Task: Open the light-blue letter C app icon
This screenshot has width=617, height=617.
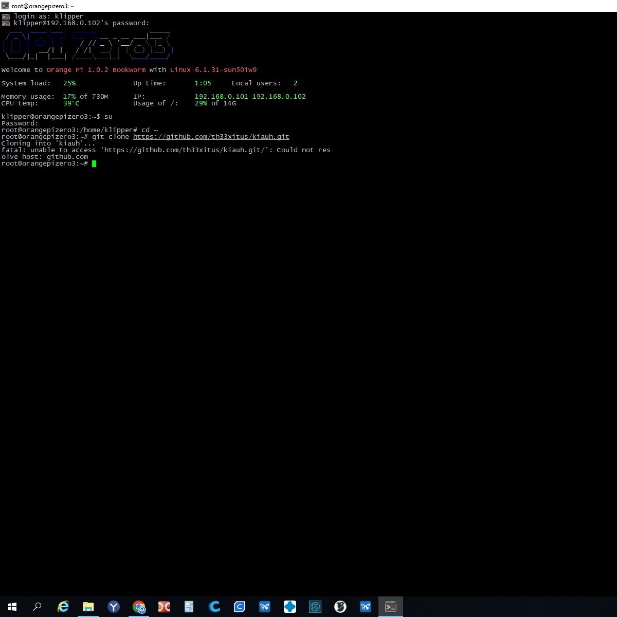Action: pyautogui.click(x=214, y=607)
